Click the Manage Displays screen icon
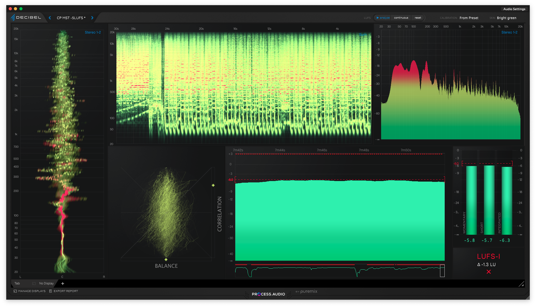This screenshot has width=536, height=307. click(15, 291)
